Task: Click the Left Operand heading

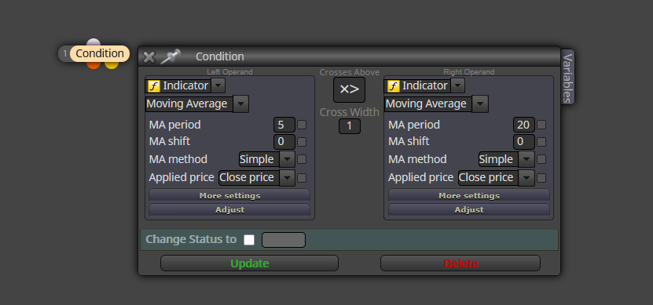Action: pyautogui.click(x=229, y=72)
